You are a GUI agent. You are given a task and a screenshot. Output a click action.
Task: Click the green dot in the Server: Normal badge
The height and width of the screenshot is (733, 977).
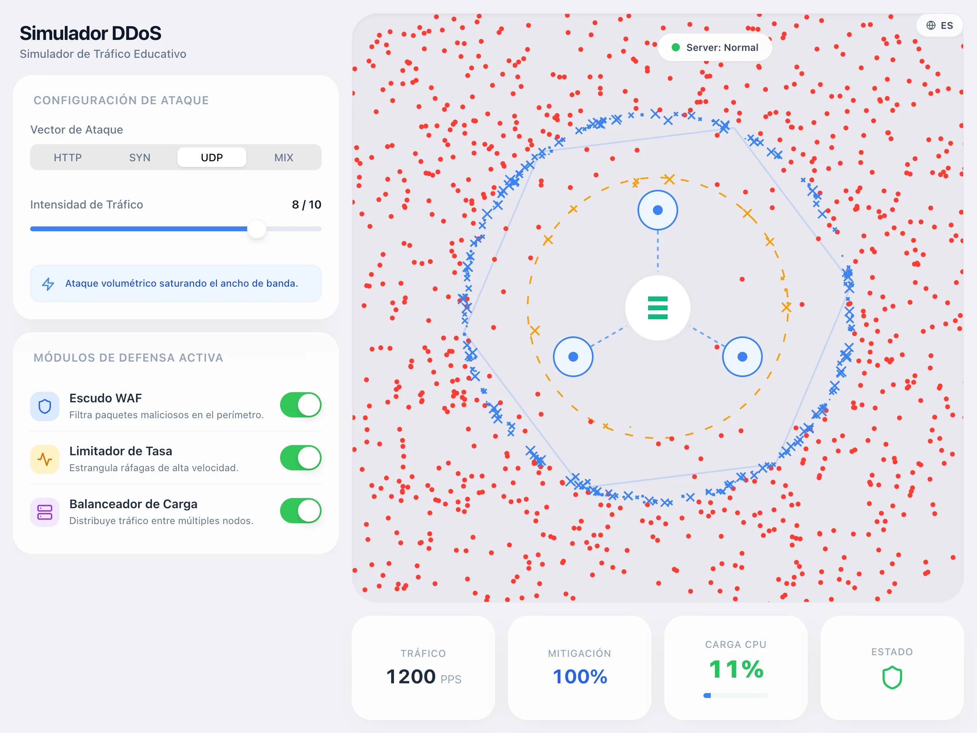675,47
